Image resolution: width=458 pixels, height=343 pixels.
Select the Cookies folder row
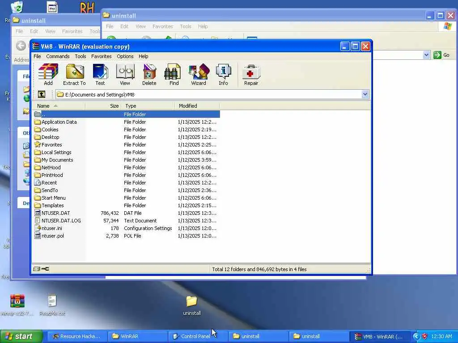[x=127, y=130]
